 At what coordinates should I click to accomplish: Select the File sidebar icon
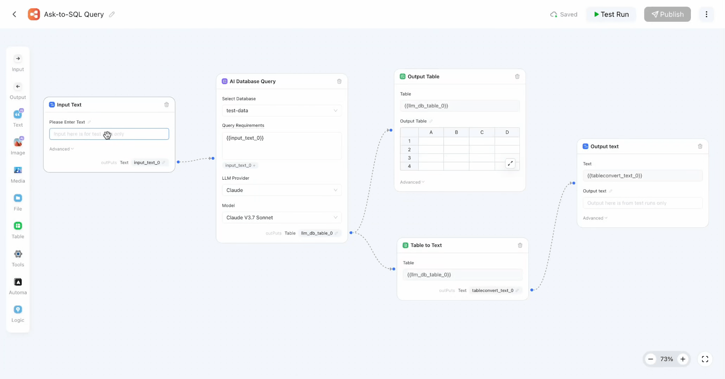(18, 201)
